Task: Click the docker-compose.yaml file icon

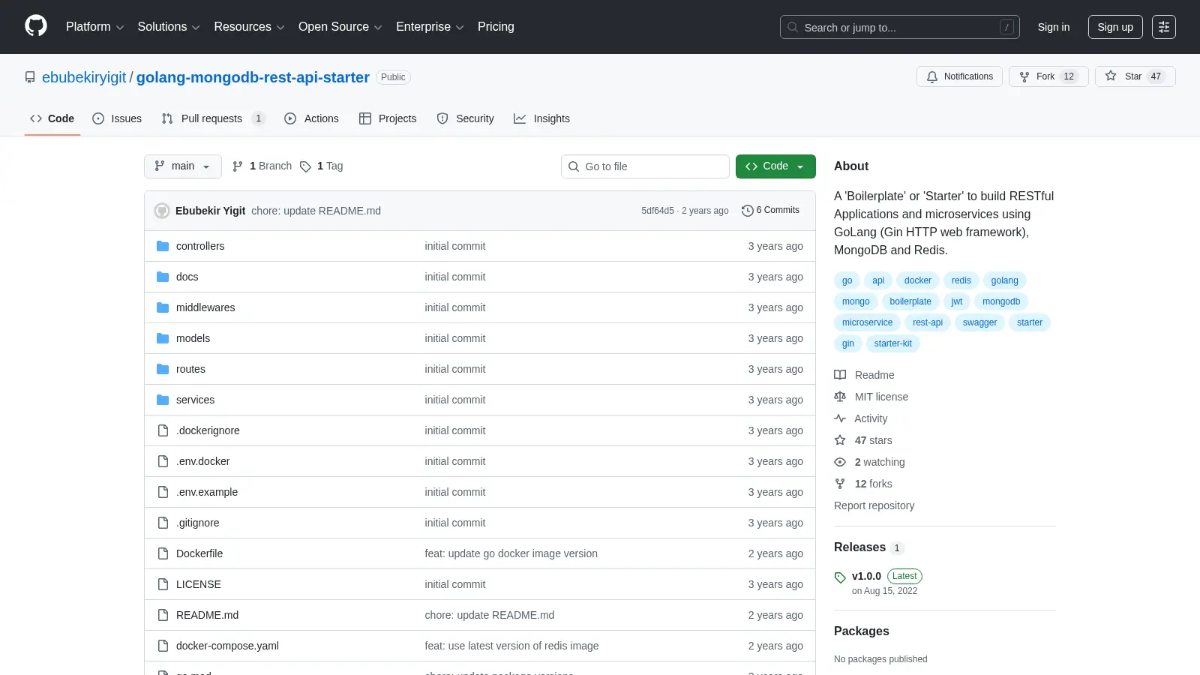Action: (x=163, y=646)
